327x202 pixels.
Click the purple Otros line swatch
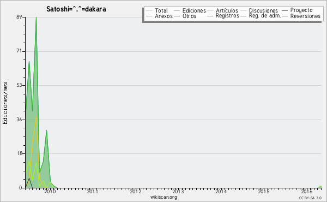tap(177, 16)
